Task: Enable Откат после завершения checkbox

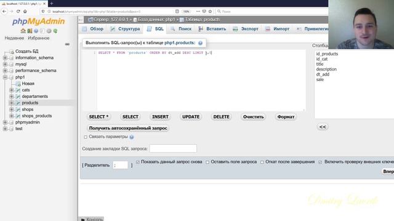Action: [x=262, y=162]
